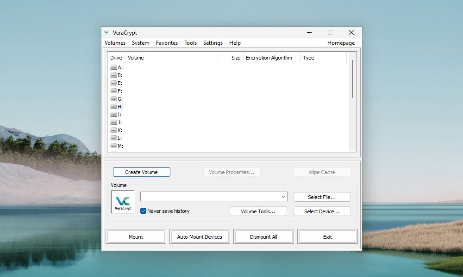This screenshot has height=277, width=463.
Task: Open the Settings menu
Action: [x=213, y=43]
